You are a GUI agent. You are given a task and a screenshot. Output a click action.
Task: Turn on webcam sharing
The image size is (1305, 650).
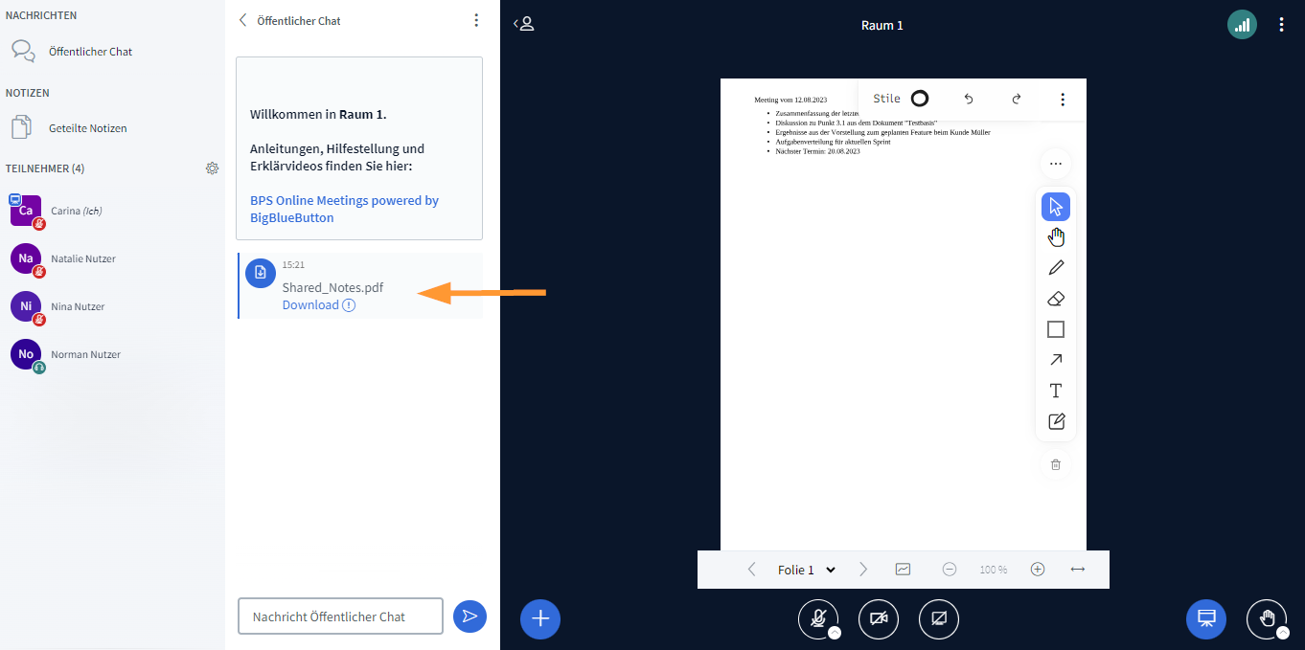tap(878, 618)
